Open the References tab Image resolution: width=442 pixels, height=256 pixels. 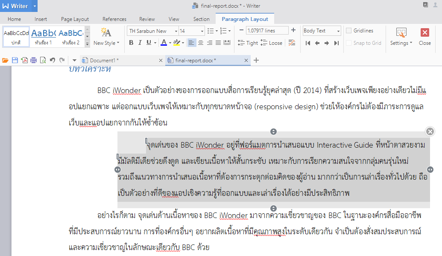coord(114,19)
